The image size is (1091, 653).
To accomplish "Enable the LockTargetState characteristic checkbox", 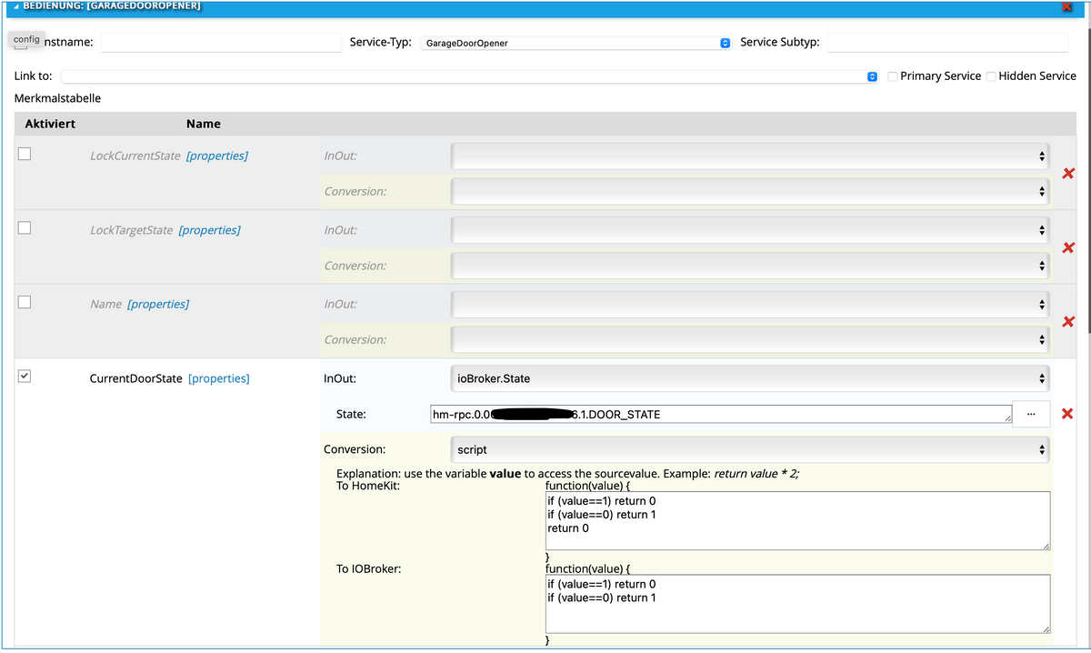I will click(25, 228).
